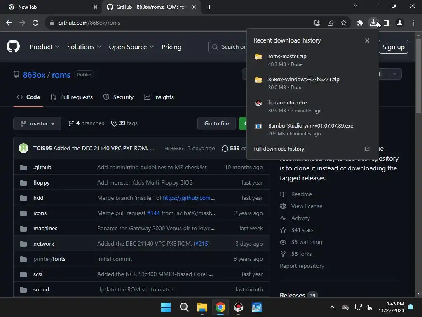Switch to the Insights tab
Viewport: 422px width, 317px height.
(159, 97)
